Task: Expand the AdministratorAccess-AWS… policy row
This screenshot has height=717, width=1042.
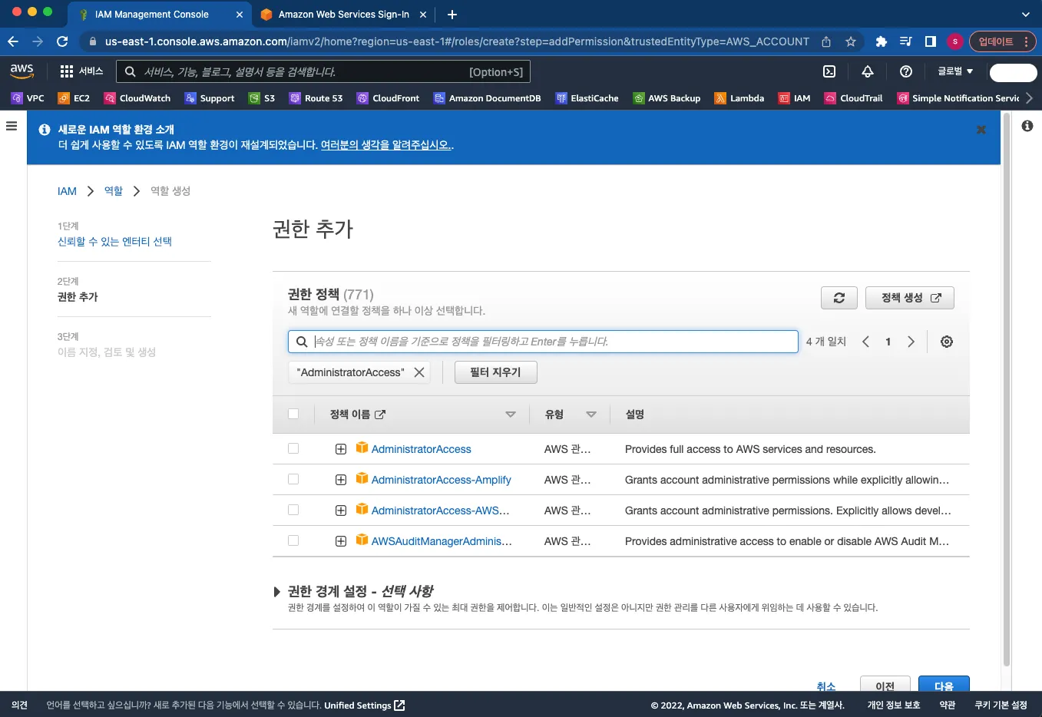Action: click(341, 510)
